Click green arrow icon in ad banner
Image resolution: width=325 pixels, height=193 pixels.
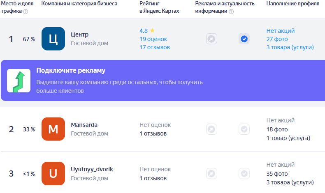point(19,80)
